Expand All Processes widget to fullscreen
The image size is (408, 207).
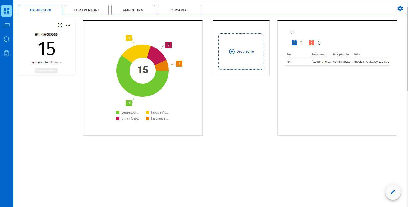(60, 25)
